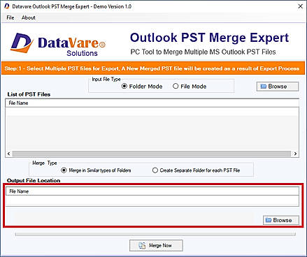Viewport: 307px width, 257px height.
Task: Click File Name header in Output File Location
Action: [x=152, y=191]
